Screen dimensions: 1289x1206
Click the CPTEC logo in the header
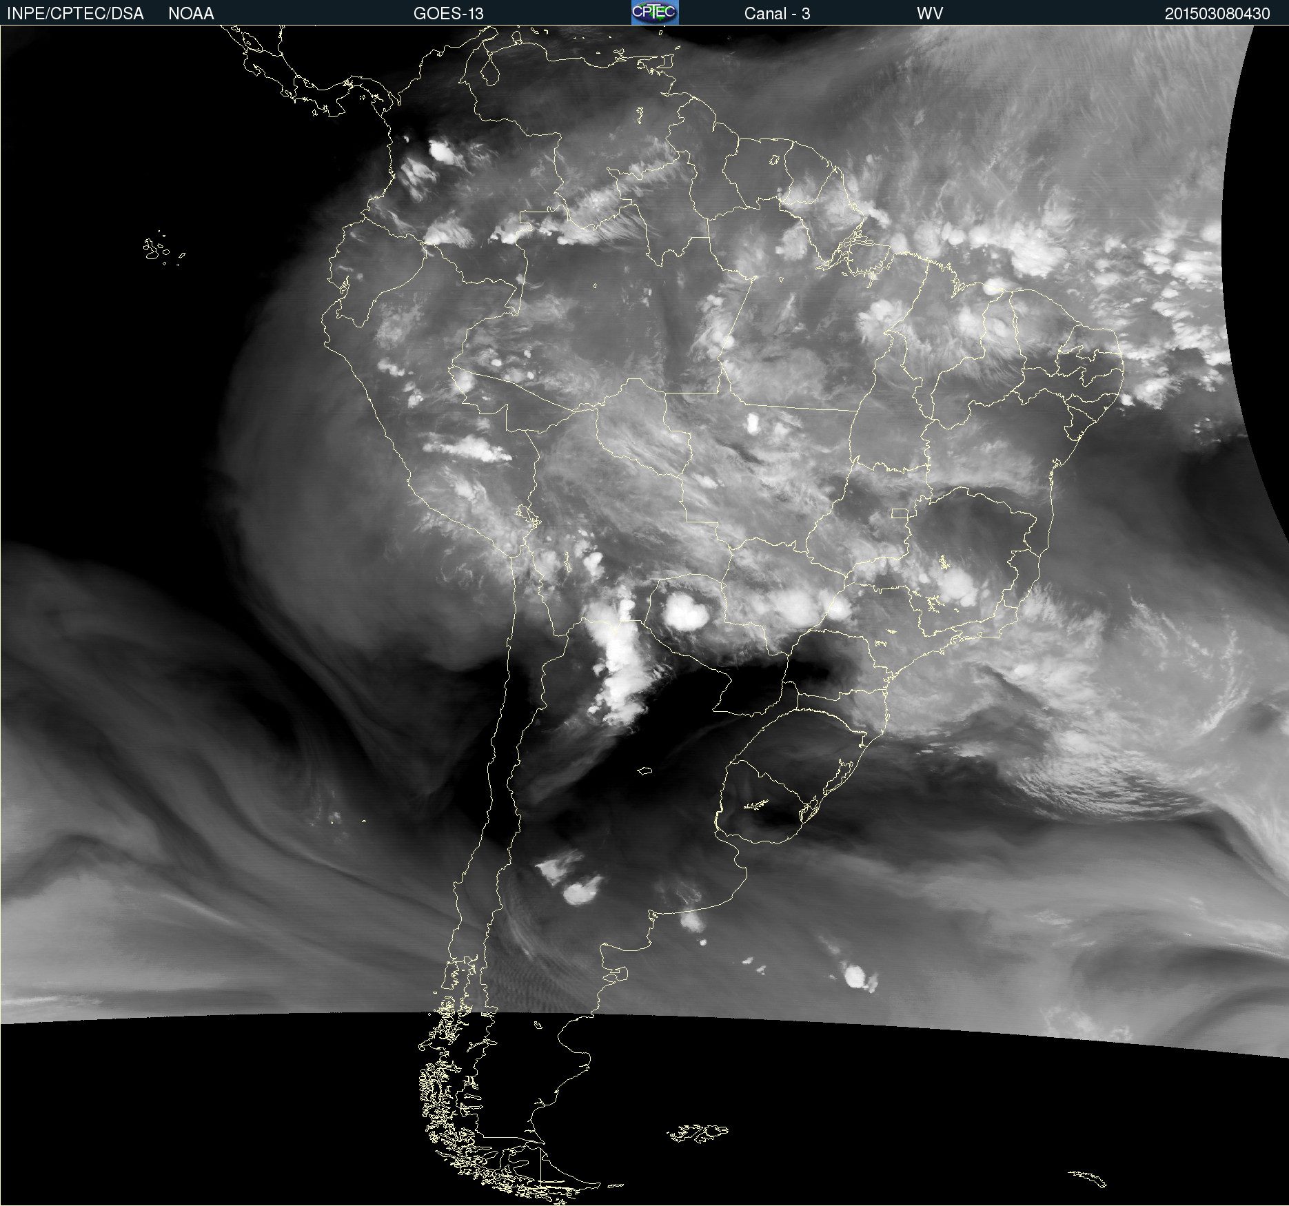[655, 12]
